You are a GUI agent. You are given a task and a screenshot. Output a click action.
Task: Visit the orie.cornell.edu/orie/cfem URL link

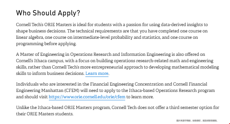[x=87, y=97]
